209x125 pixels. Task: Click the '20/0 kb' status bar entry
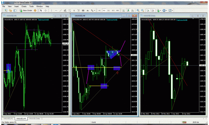(196, 122)
